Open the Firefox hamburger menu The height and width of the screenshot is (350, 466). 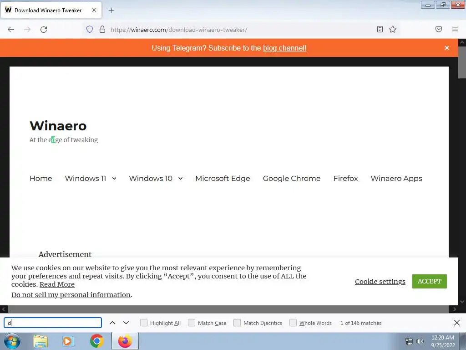point(455,29)
